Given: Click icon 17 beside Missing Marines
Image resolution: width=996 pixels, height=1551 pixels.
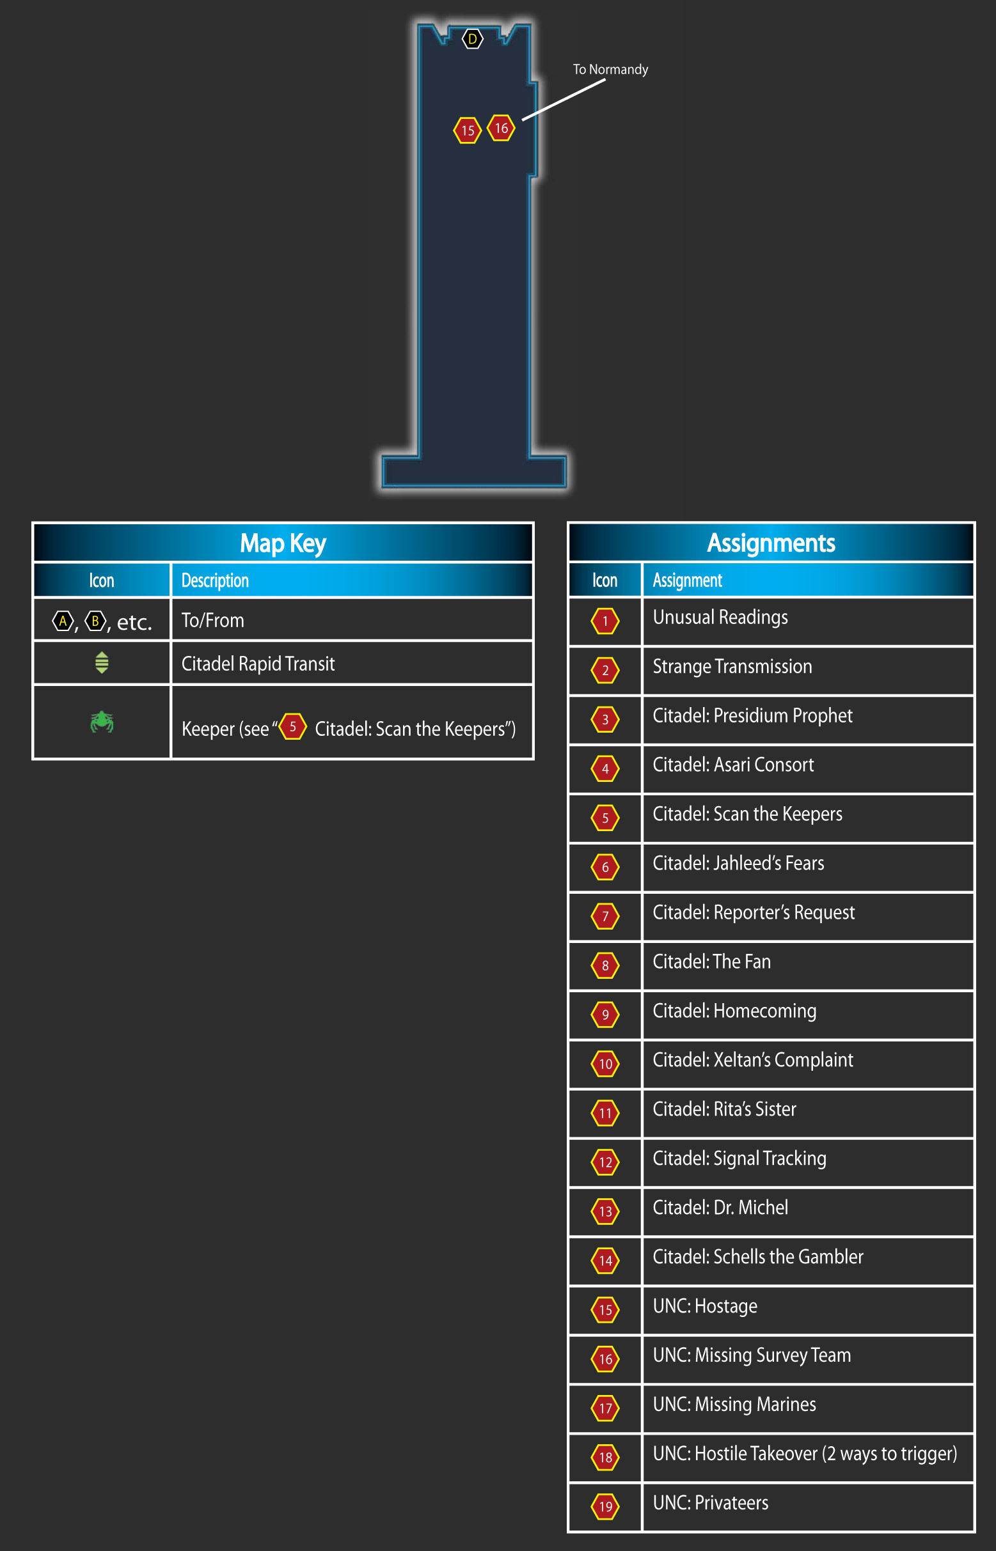Looking at the screenshot, I should [605, 1408].
